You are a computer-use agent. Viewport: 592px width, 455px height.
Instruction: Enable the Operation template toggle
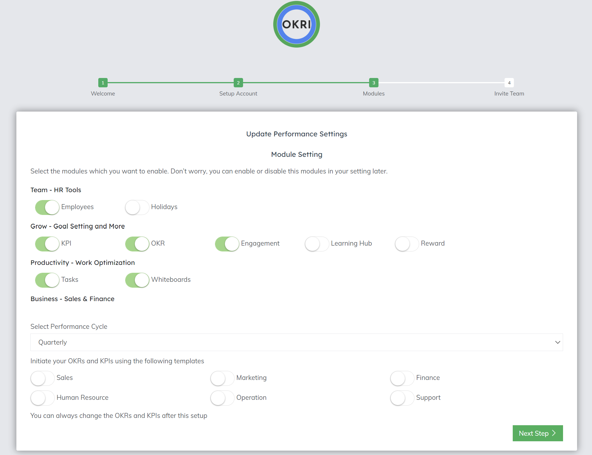point(222,398)
